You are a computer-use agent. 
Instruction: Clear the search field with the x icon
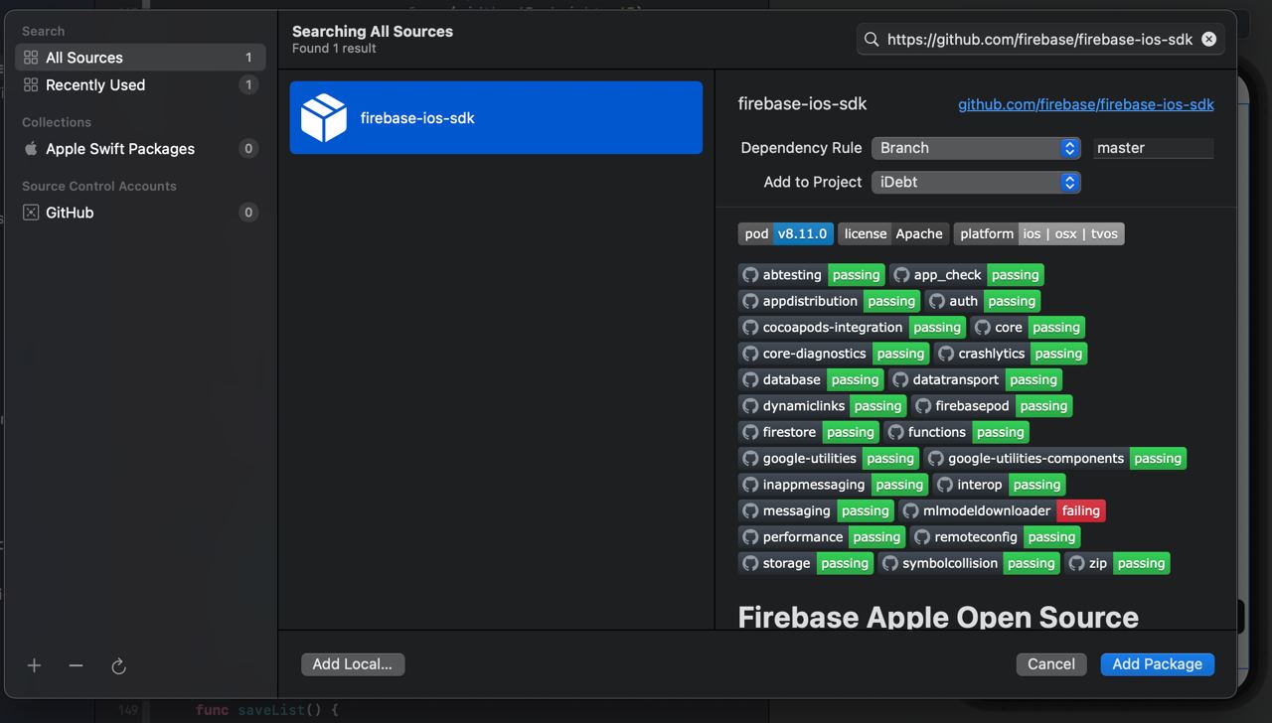1208,39
